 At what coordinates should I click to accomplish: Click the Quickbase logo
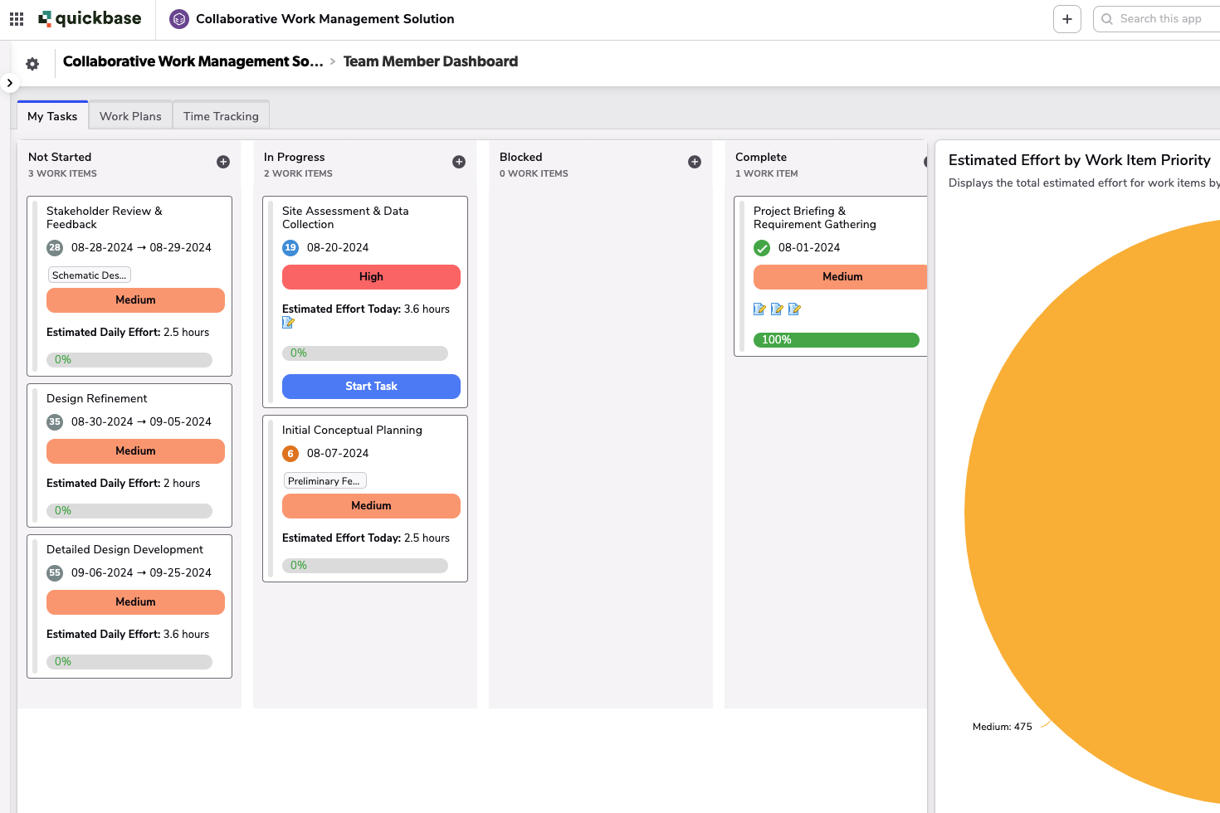(x=90, y=18)
